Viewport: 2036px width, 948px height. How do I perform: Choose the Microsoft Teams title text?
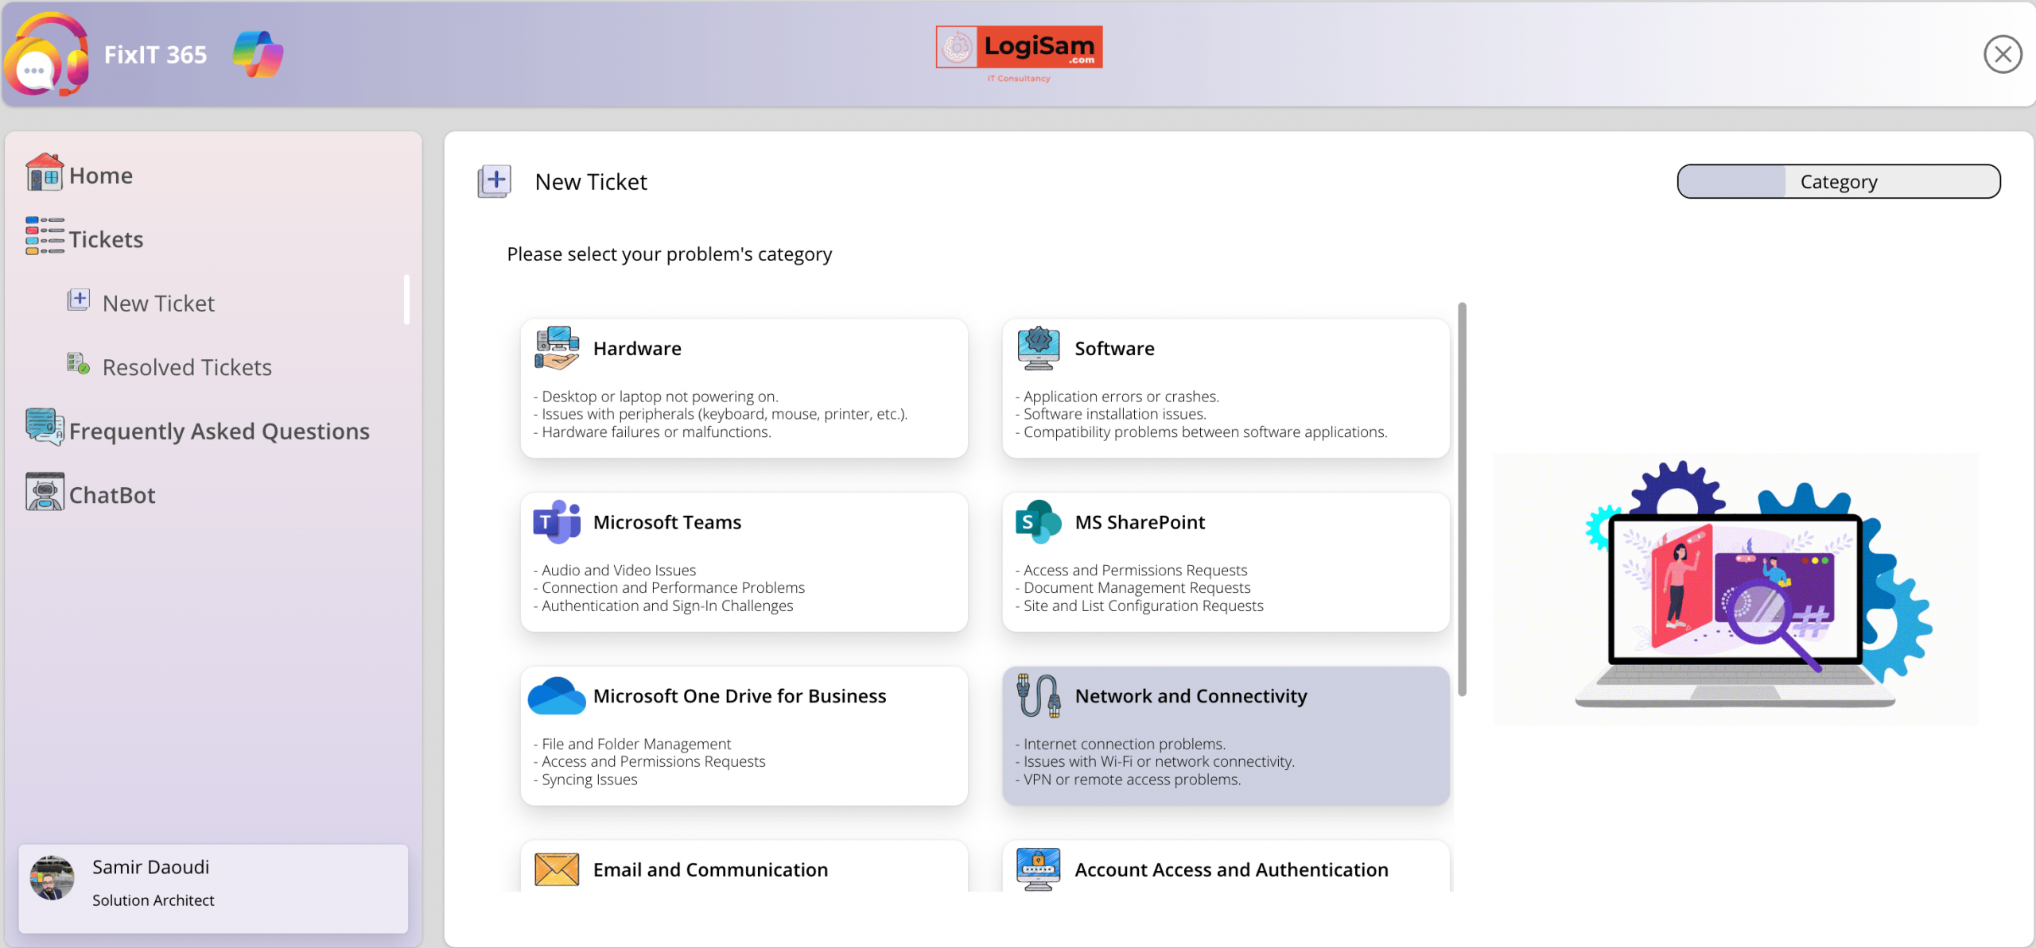click(x=666, y=522)
